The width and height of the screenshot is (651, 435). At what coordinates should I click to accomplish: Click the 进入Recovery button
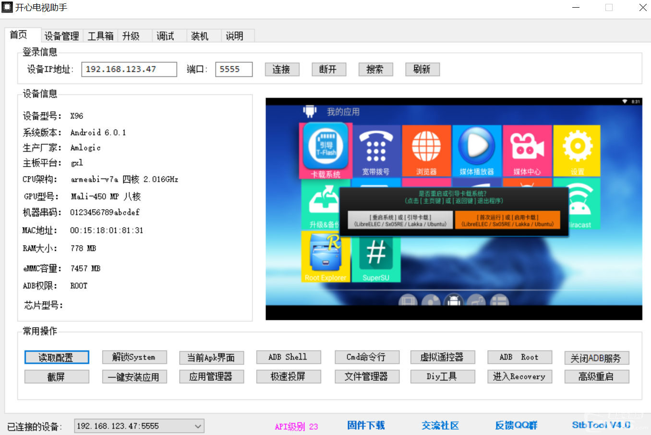[x=519, y=377]
